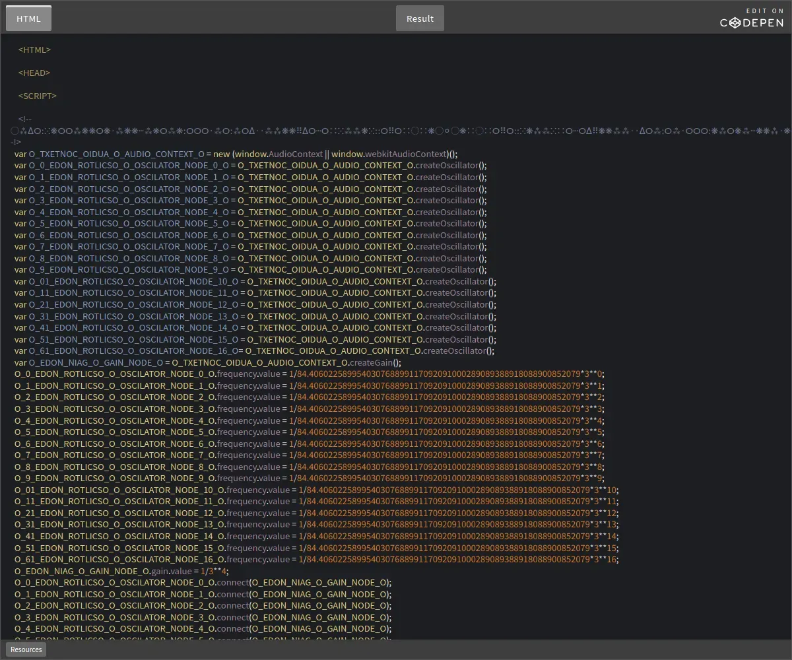Click the OSCILATOR_NODE_14 createOscillator declaration
This screenshot has width=792, height=660.
pos(255,327)
